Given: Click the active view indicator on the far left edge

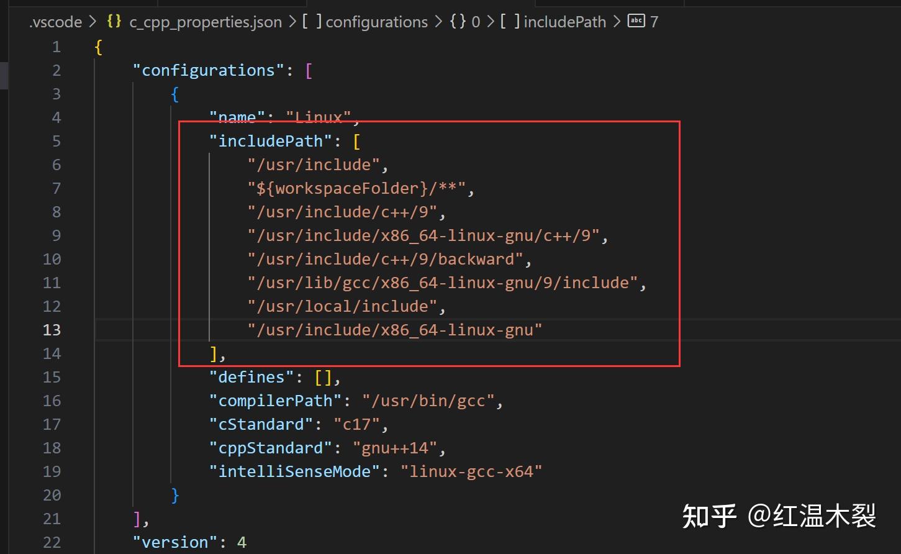Looking at the screenshot, I should (2, 76).
